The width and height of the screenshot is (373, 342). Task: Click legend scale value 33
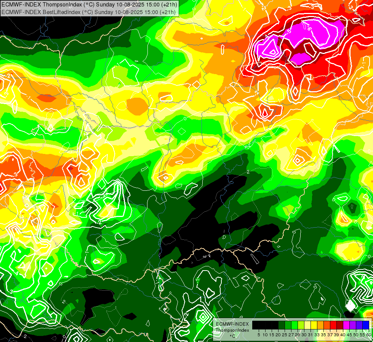coord(317,335)
